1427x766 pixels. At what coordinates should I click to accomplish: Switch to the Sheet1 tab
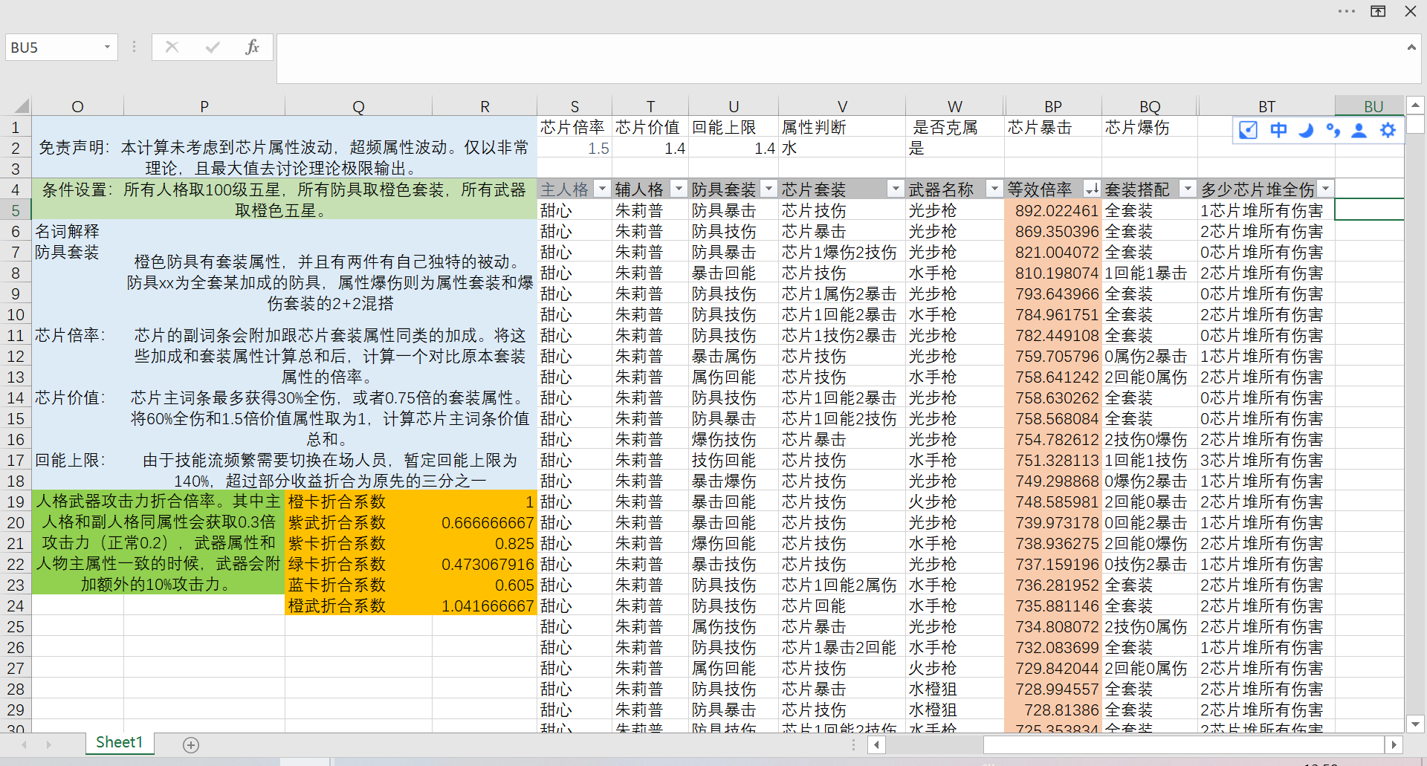tap(119, 742)
